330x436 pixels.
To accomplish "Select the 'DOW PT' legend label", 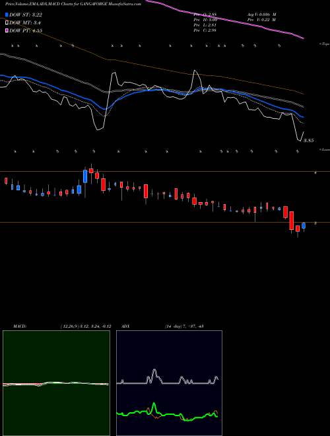I will tap(26, 30).
